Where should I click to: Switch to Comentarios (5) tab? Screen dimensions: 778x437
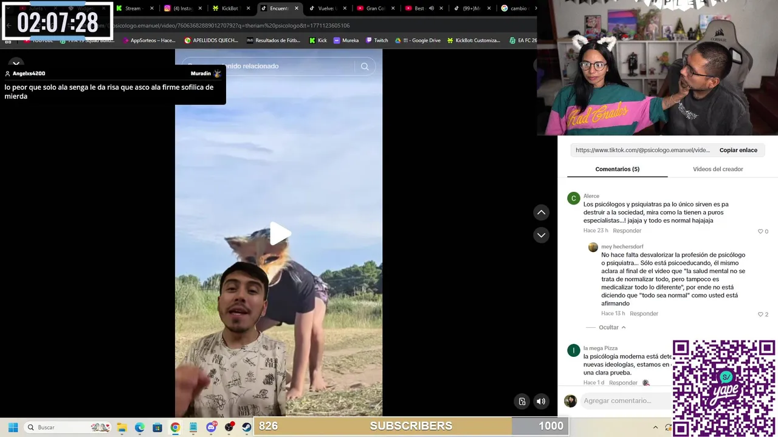coord(617,169)
